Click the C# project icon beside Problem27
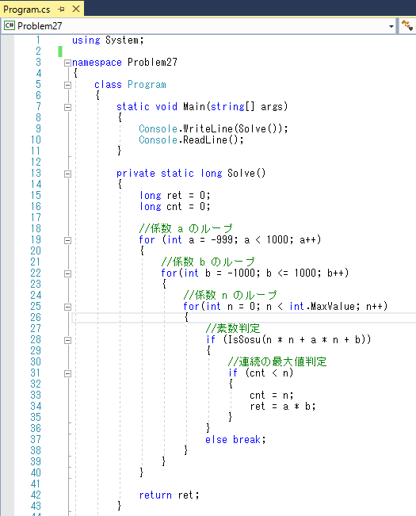The width and height of the screenshot is (416, 516). coord(10,25)
